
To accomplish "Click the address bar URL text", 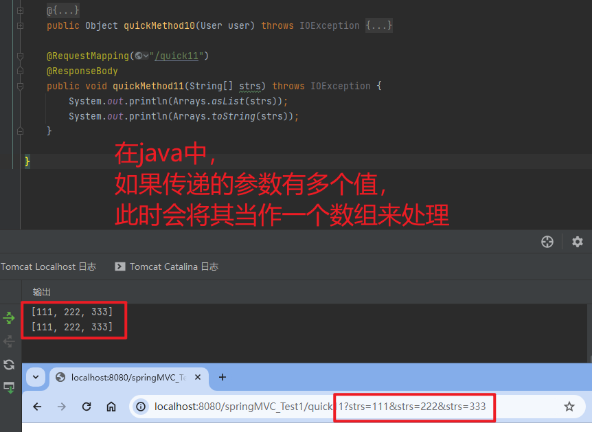I will (320, 407).
